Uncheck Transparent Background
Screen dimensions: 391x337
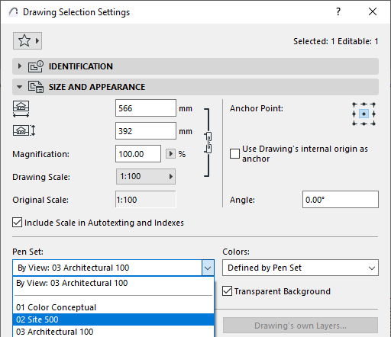227,291
